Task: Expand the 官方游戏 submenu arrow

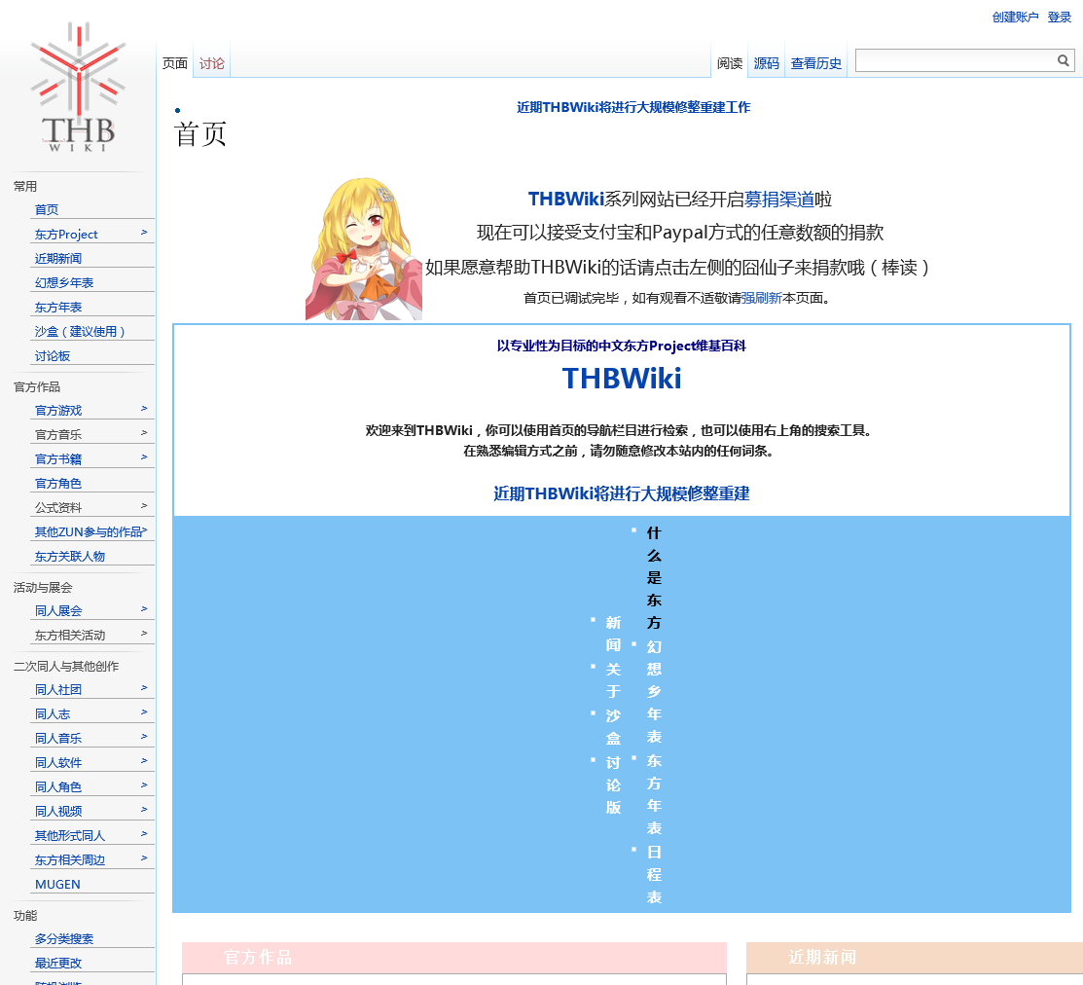Action: 144,408
